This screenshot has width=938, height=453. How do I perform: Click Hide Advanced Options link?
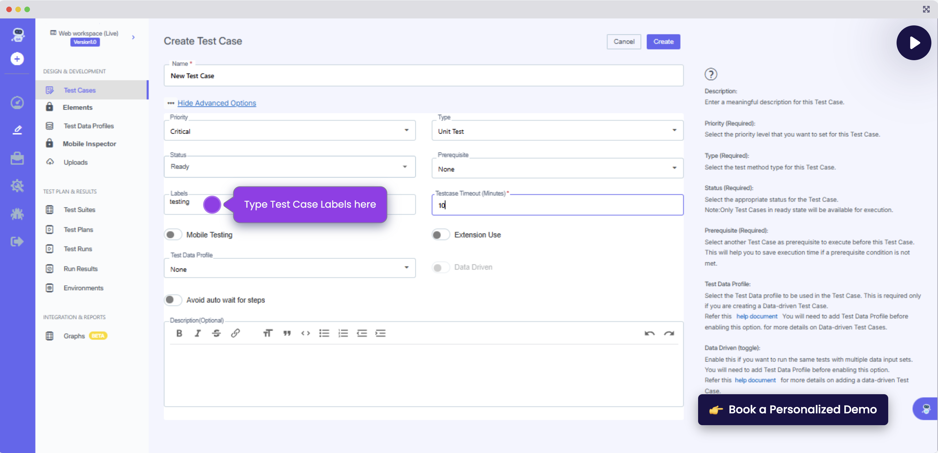click(217, 103)
